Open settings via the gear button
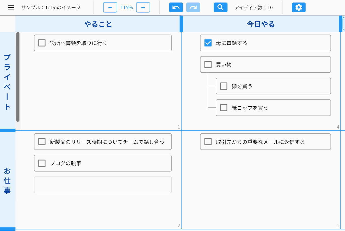The height and width of the screenshot is (231, 345). 299,7
